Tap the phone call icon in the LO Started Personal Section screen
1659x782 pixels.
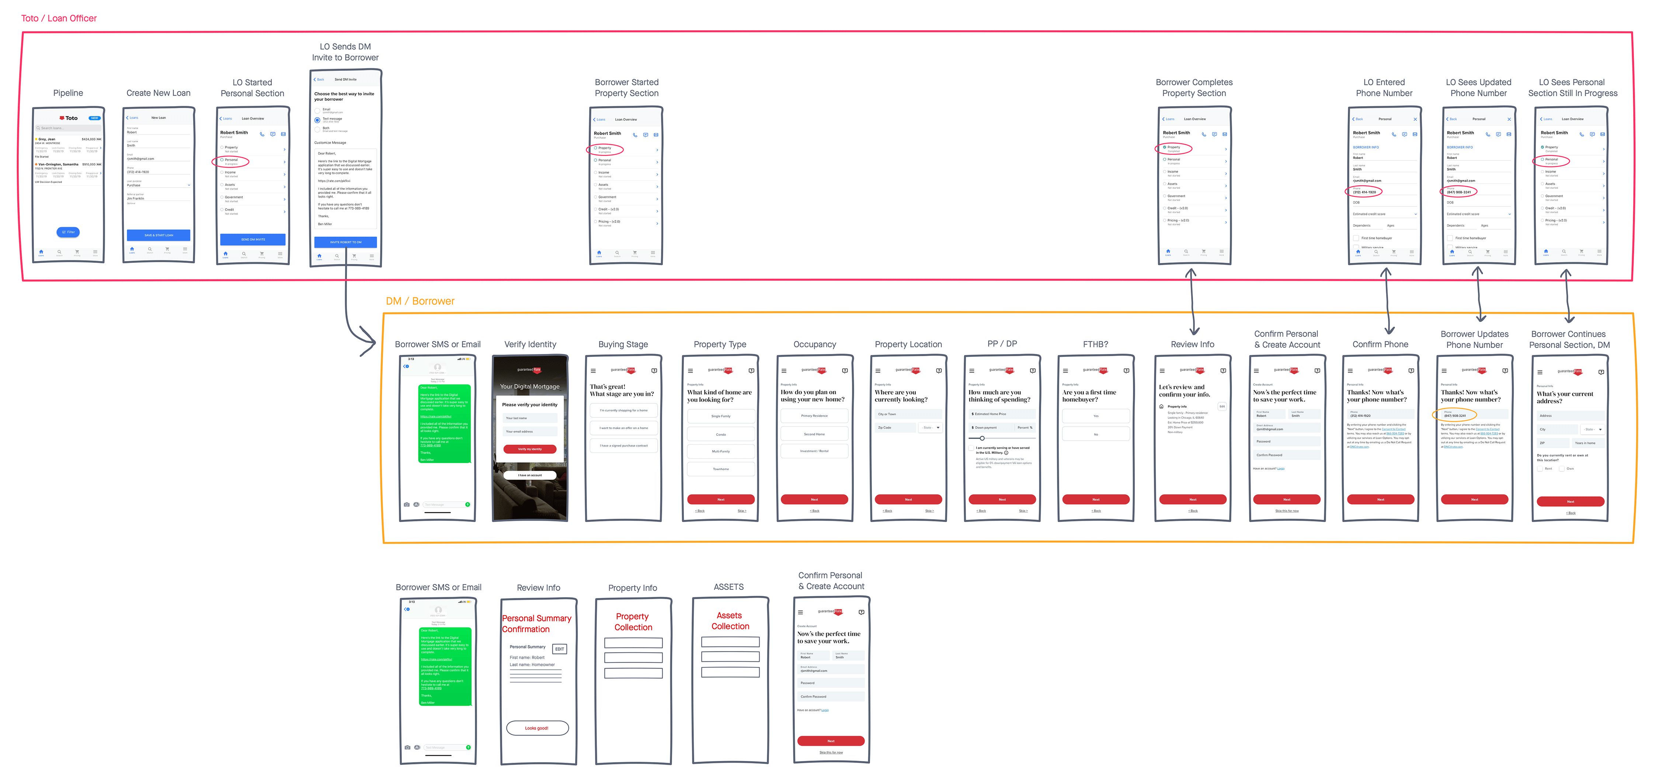coord(261,134)
